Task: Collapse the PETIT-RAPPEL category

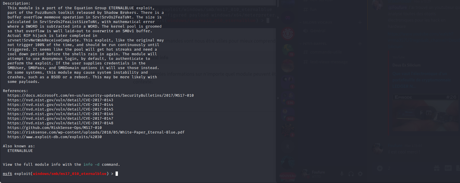Action: (x=315, y=44)
